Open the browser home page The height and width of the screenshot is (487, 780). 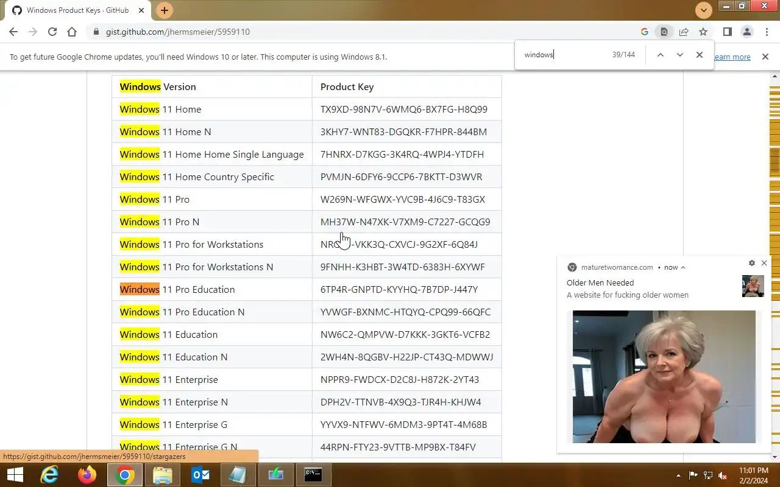tap(72, 32)
